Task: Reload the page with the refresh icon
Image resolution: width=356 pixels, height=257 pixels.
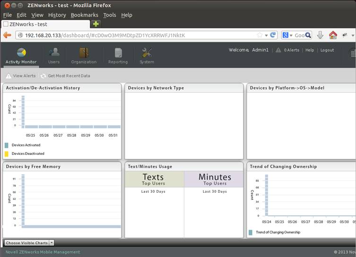Action: (x=273, y=35)
